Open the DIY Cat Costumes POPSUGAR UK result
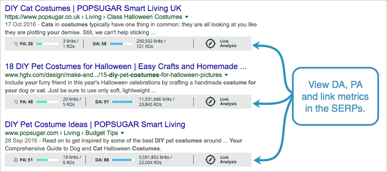Image resolution: width=387 pixels, height=172 pixels. point(93,8)
